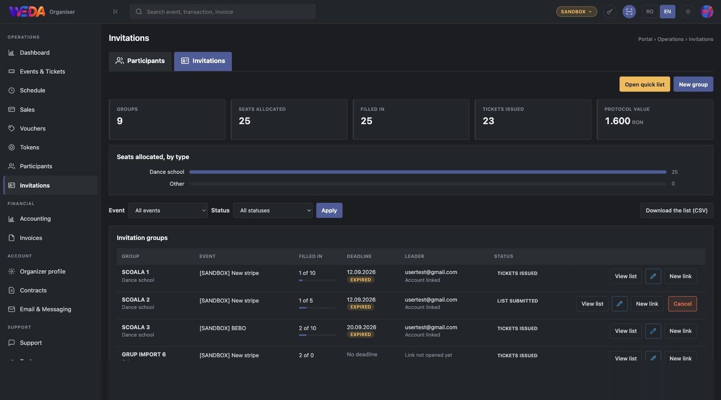Image resolution: width=721 pixels, height=400 pixels.
Task: Open the user avatar menu
Action: tap(707, 12)
